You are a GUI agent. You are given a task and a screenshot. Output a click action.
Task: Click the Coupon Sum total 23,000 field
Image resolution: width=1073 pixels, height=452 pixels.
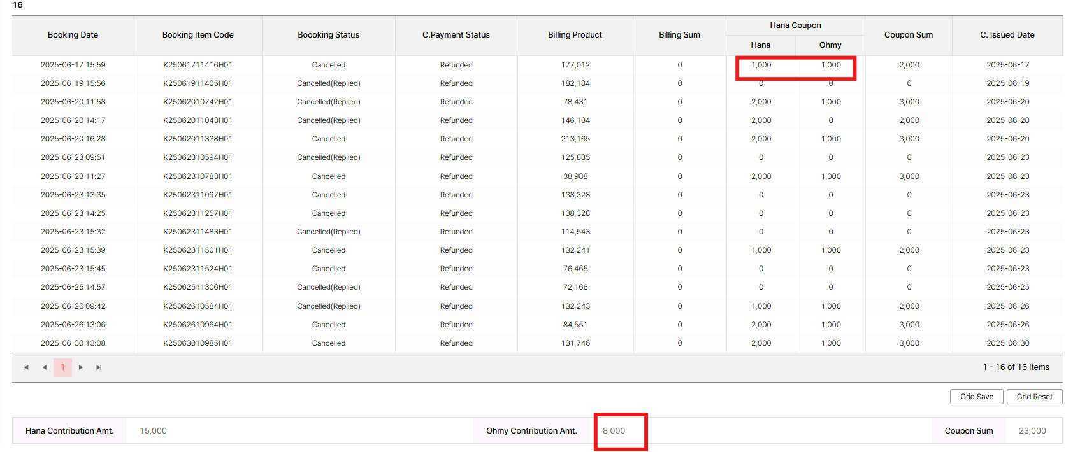pyautogui.click(x=1032, y=431)
